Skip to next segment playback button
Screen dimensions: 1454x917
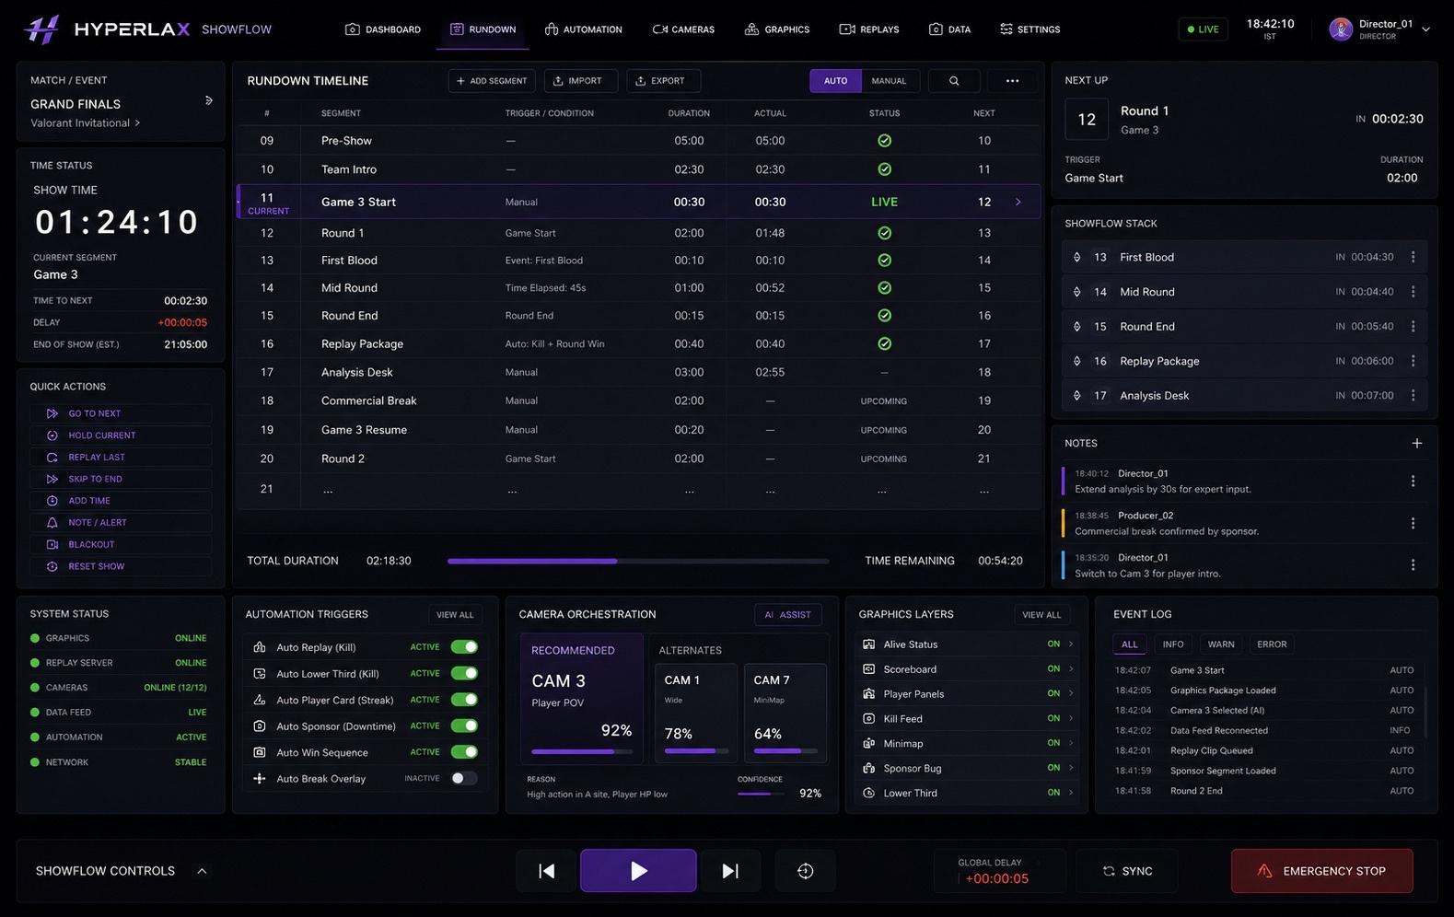(730, 871)
